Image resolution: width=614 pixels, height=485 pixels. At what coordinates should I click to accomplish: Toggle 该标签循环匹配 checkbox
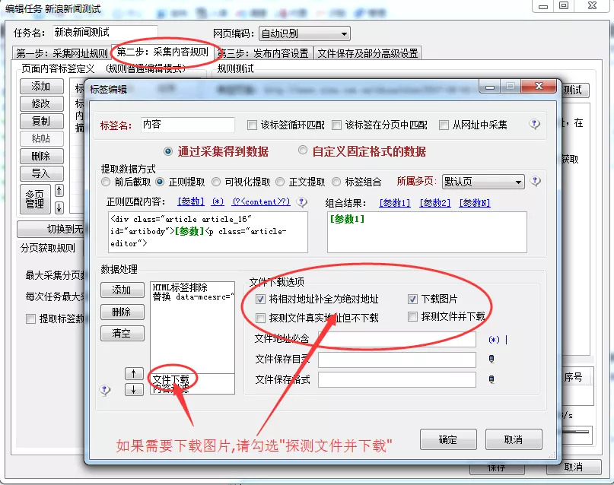click(x=253, y=125)
